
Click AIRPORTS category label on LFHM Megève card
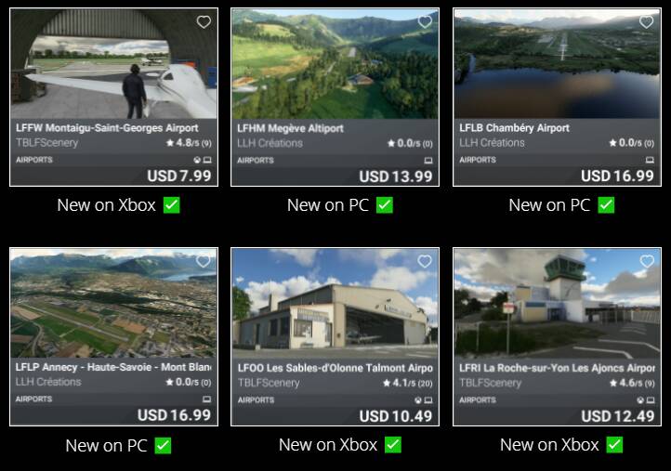(x=256, y=161)
